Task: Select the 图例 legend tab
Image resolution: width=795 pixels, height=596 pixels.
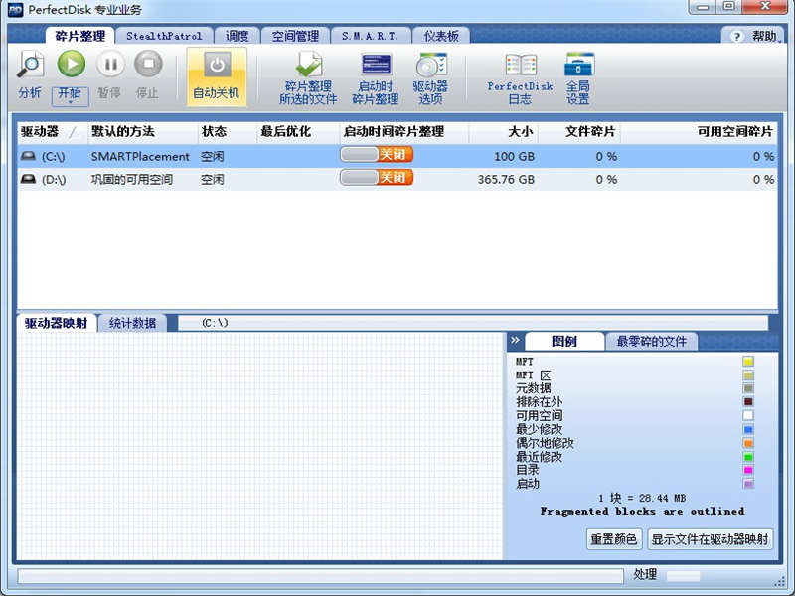Action: click(x=564, y=341)
